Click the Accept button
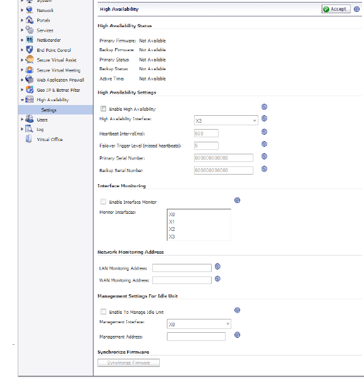The width and height of the screenshot is (364, 384). click(336, 9)
